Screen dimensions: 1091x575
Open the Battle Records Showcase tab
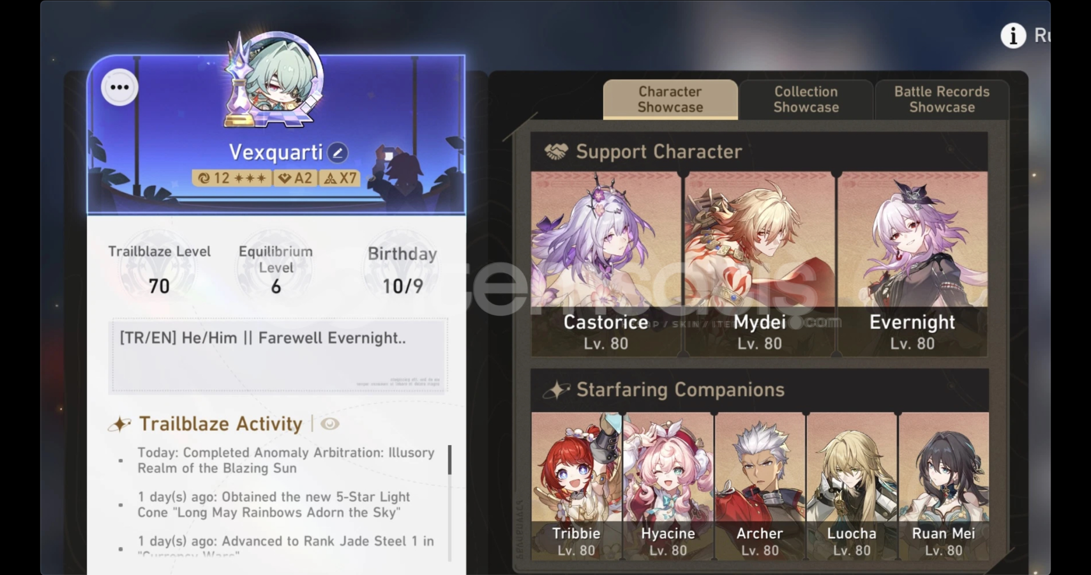pos(941,100)
